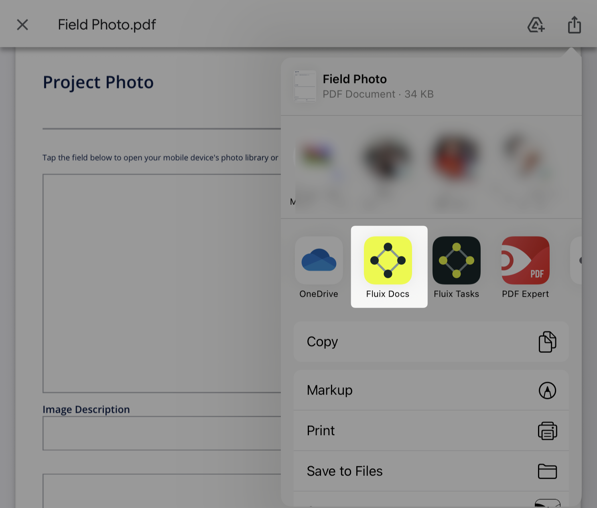This screenshot has width=597, height=508.
Task: Tap the Add to Drive icon
Action: tap(536, 25)
